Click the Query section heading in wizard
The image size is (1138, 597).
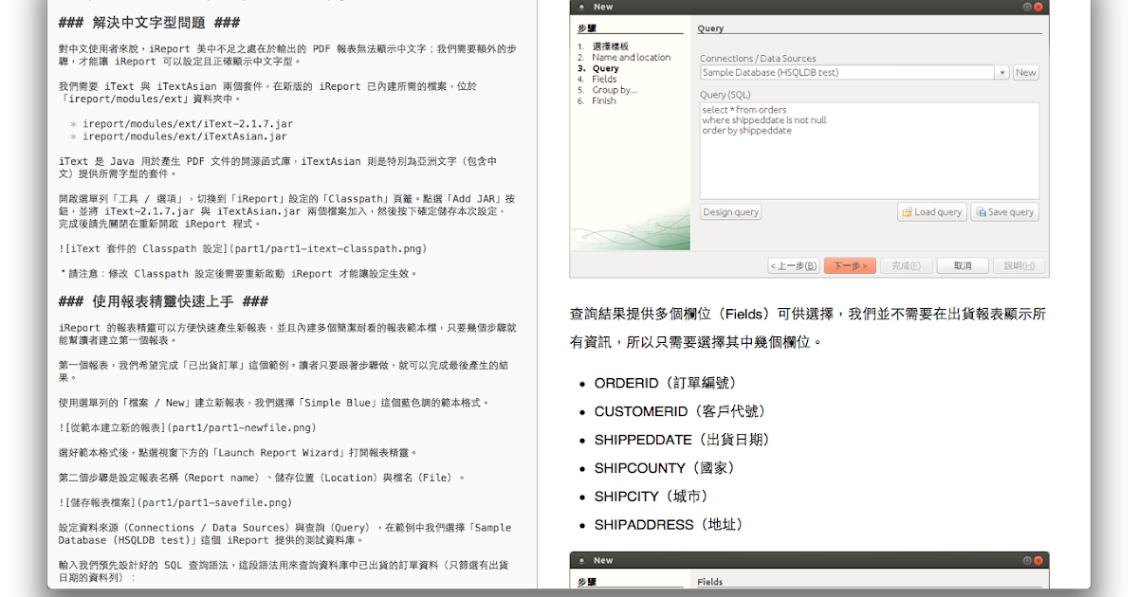pyautogui.click(x=710, y=28)
